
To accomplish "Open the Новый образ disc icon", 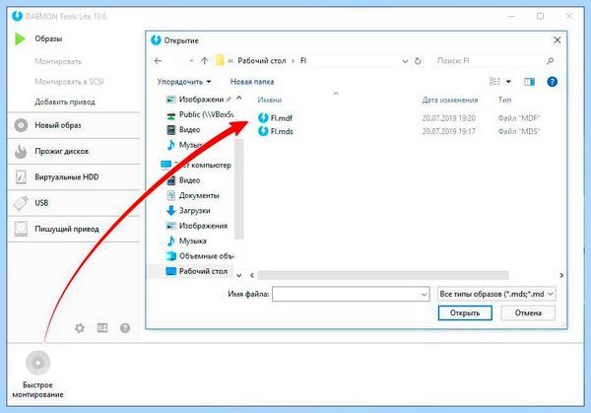I will [x=21, y=125].
